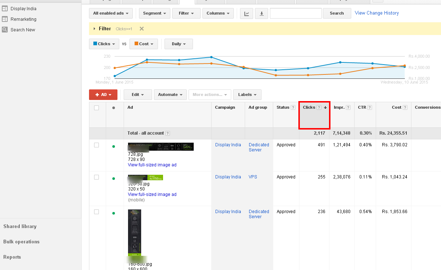This screenshot has width=441, height=270.
Task: Click the 320 x 50 mobile ad thumbnail
Action: [146, 178]
